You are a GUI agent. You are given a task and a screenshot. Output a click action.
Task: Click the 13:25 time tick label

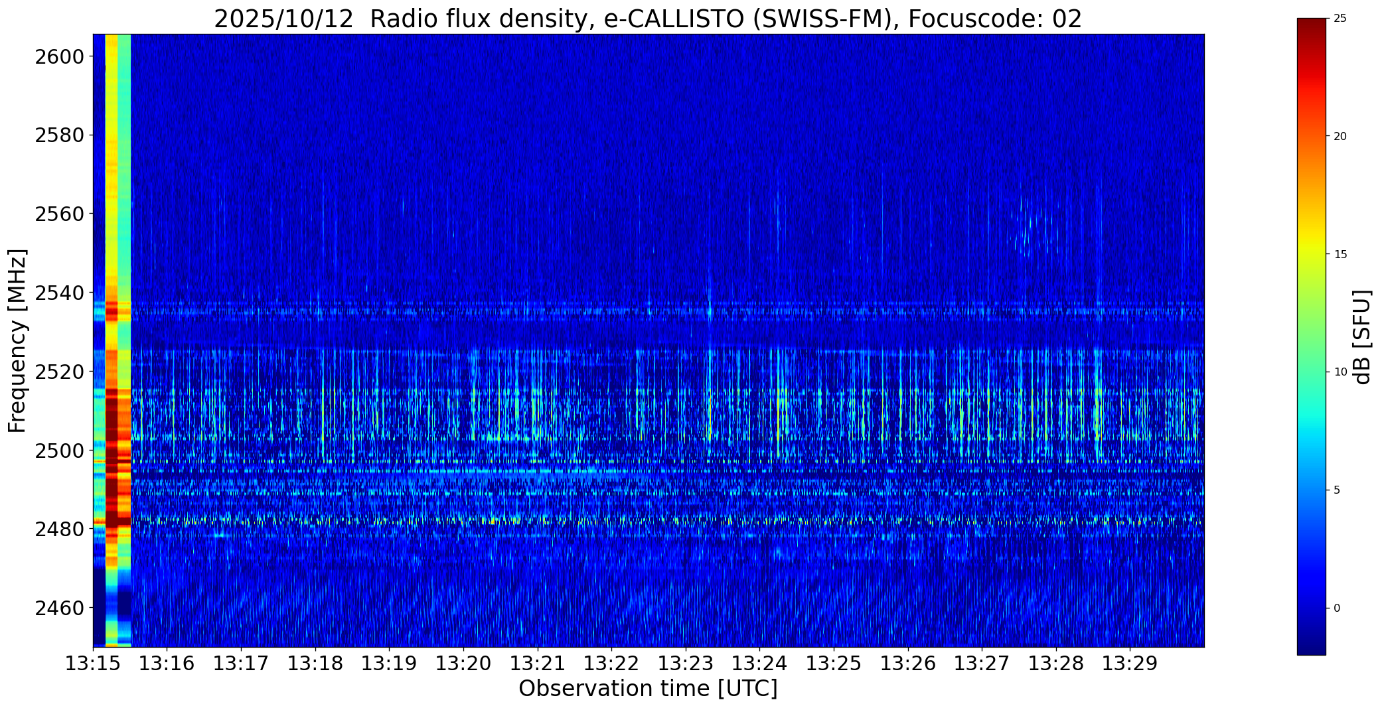coord(834,664)
